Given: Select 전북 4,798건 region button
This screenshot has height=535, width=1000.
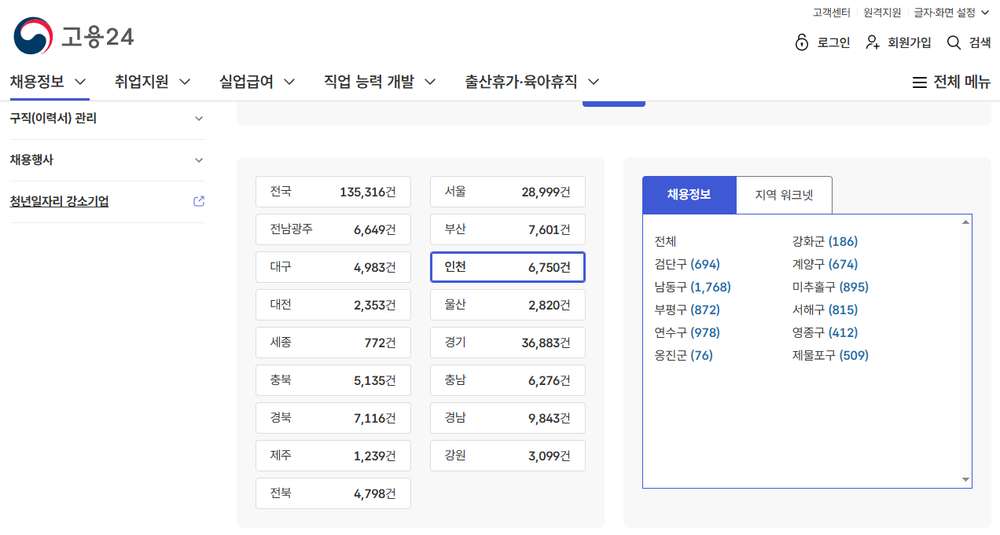Looking at the screenshot, I should pos(333,493).
